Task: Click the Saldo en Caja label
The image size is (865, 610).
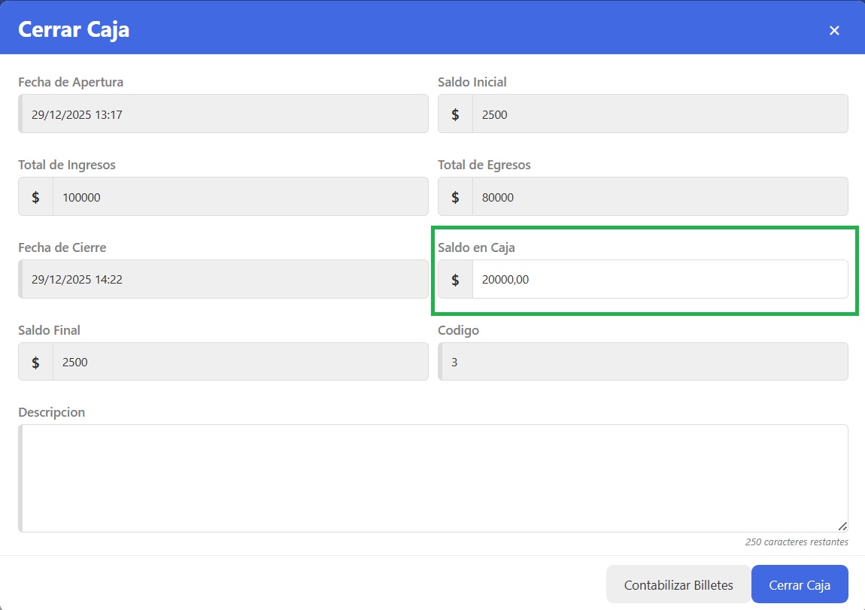Action: pyautogui.click(x=476, y=247)
